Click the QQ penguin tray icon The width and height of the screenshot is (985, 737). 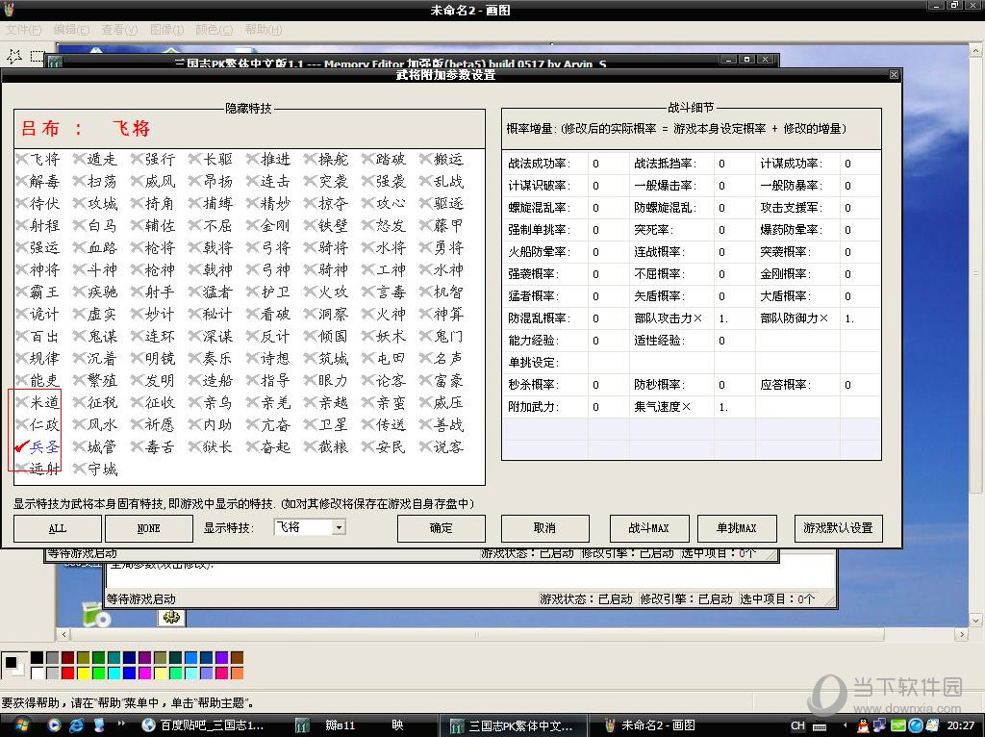click(x=864, y=725)
